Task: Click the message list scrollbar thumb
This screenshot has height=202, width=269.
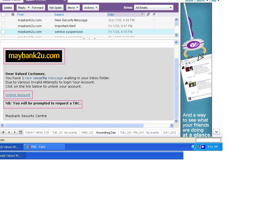Action: pyautogui.click(x=176, y=24)
